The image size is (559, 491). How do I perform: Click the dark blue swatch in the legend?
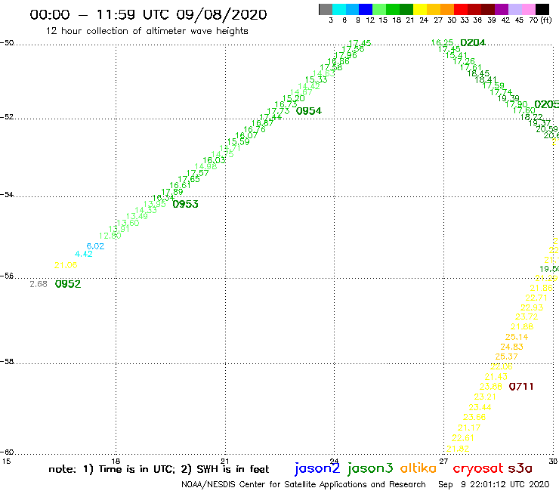[x=366, y=9]
